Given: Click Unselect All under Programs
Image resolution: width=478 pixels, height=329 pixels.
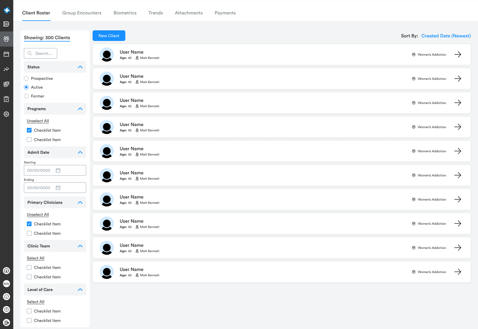Looking at the screenshot, I should 38,121.
